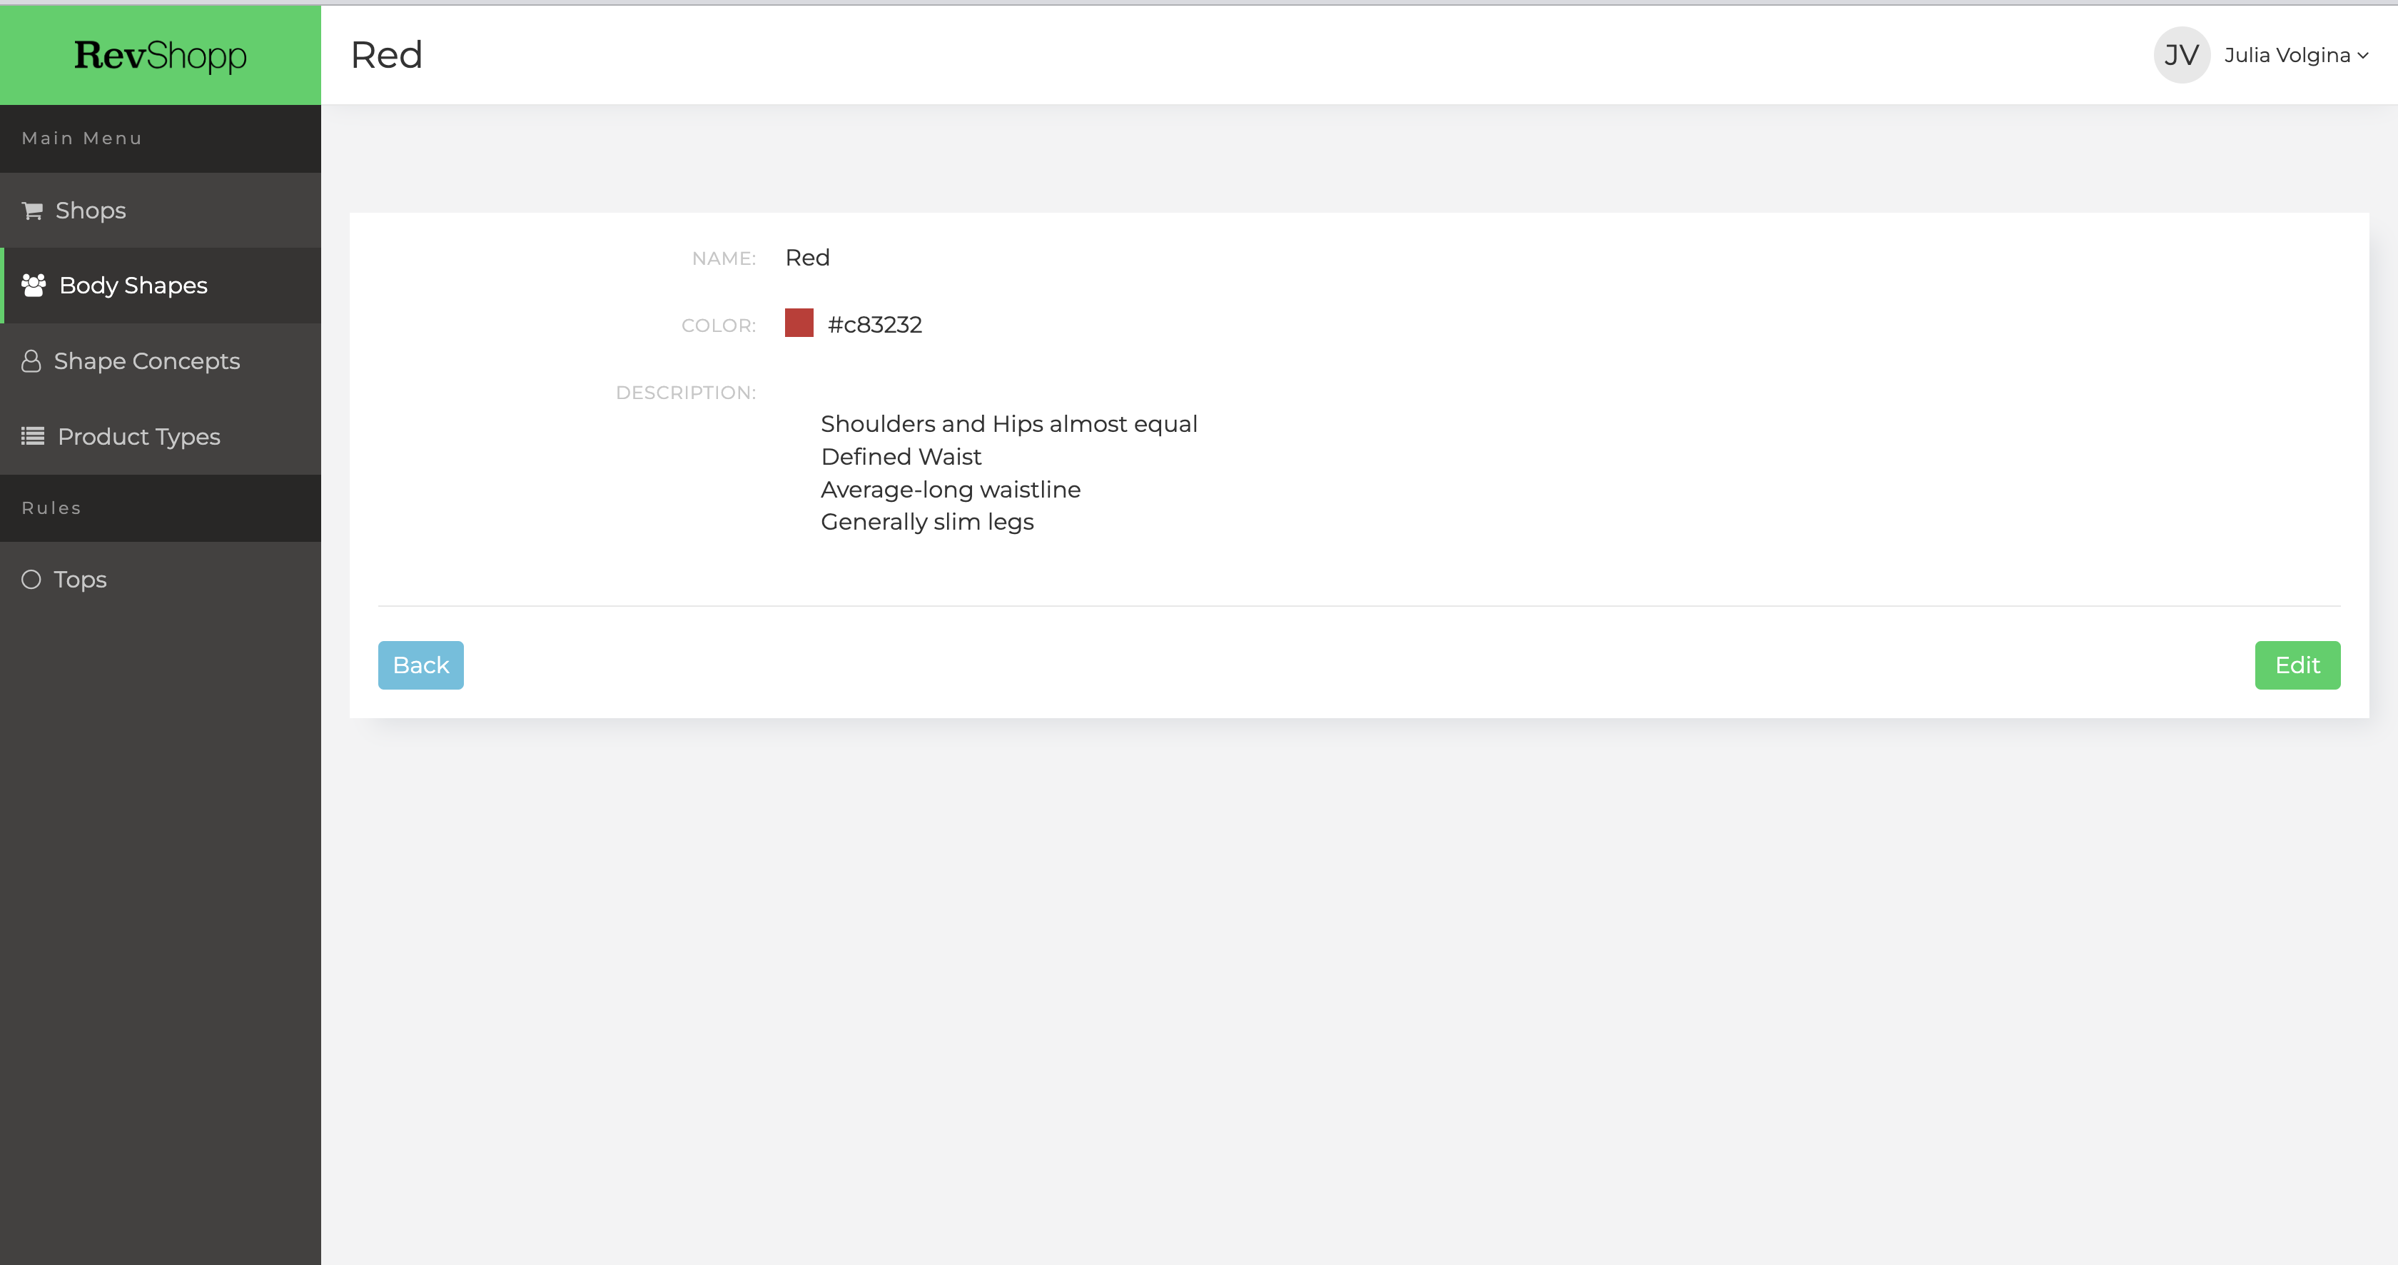Click the hex value #c83232

(875, 325)
